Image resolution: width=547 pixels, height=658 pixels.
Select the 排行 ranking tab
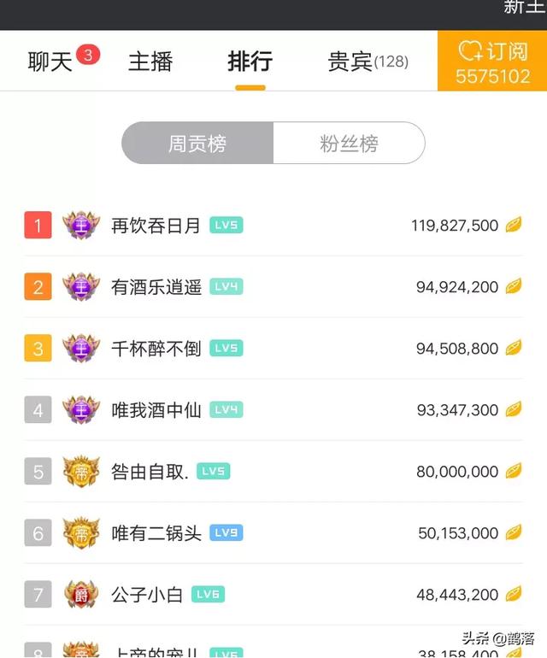[x=250, y=62]
